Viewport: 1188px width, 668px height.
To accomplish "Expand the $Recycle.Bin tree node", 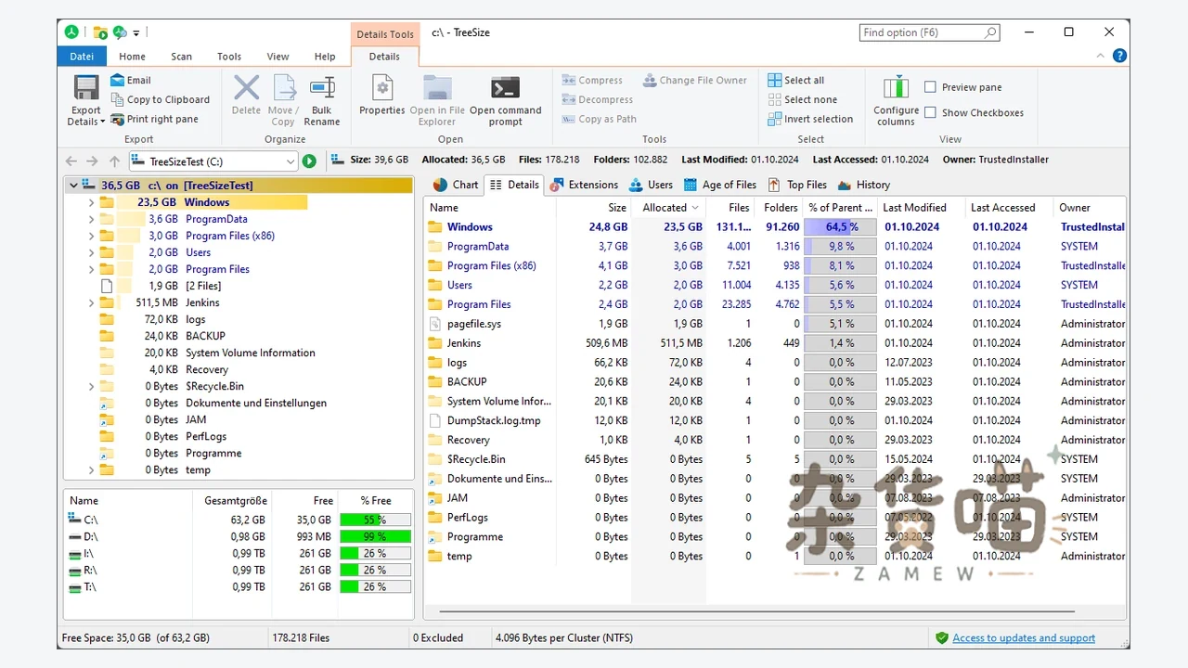I will 91,386.
